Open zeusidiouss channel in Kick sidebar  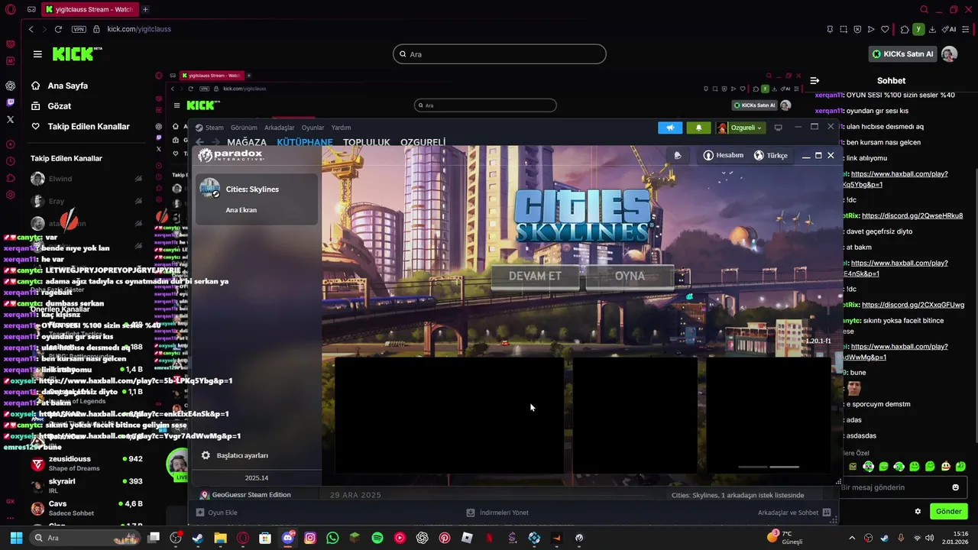click(x=86, y=464)
